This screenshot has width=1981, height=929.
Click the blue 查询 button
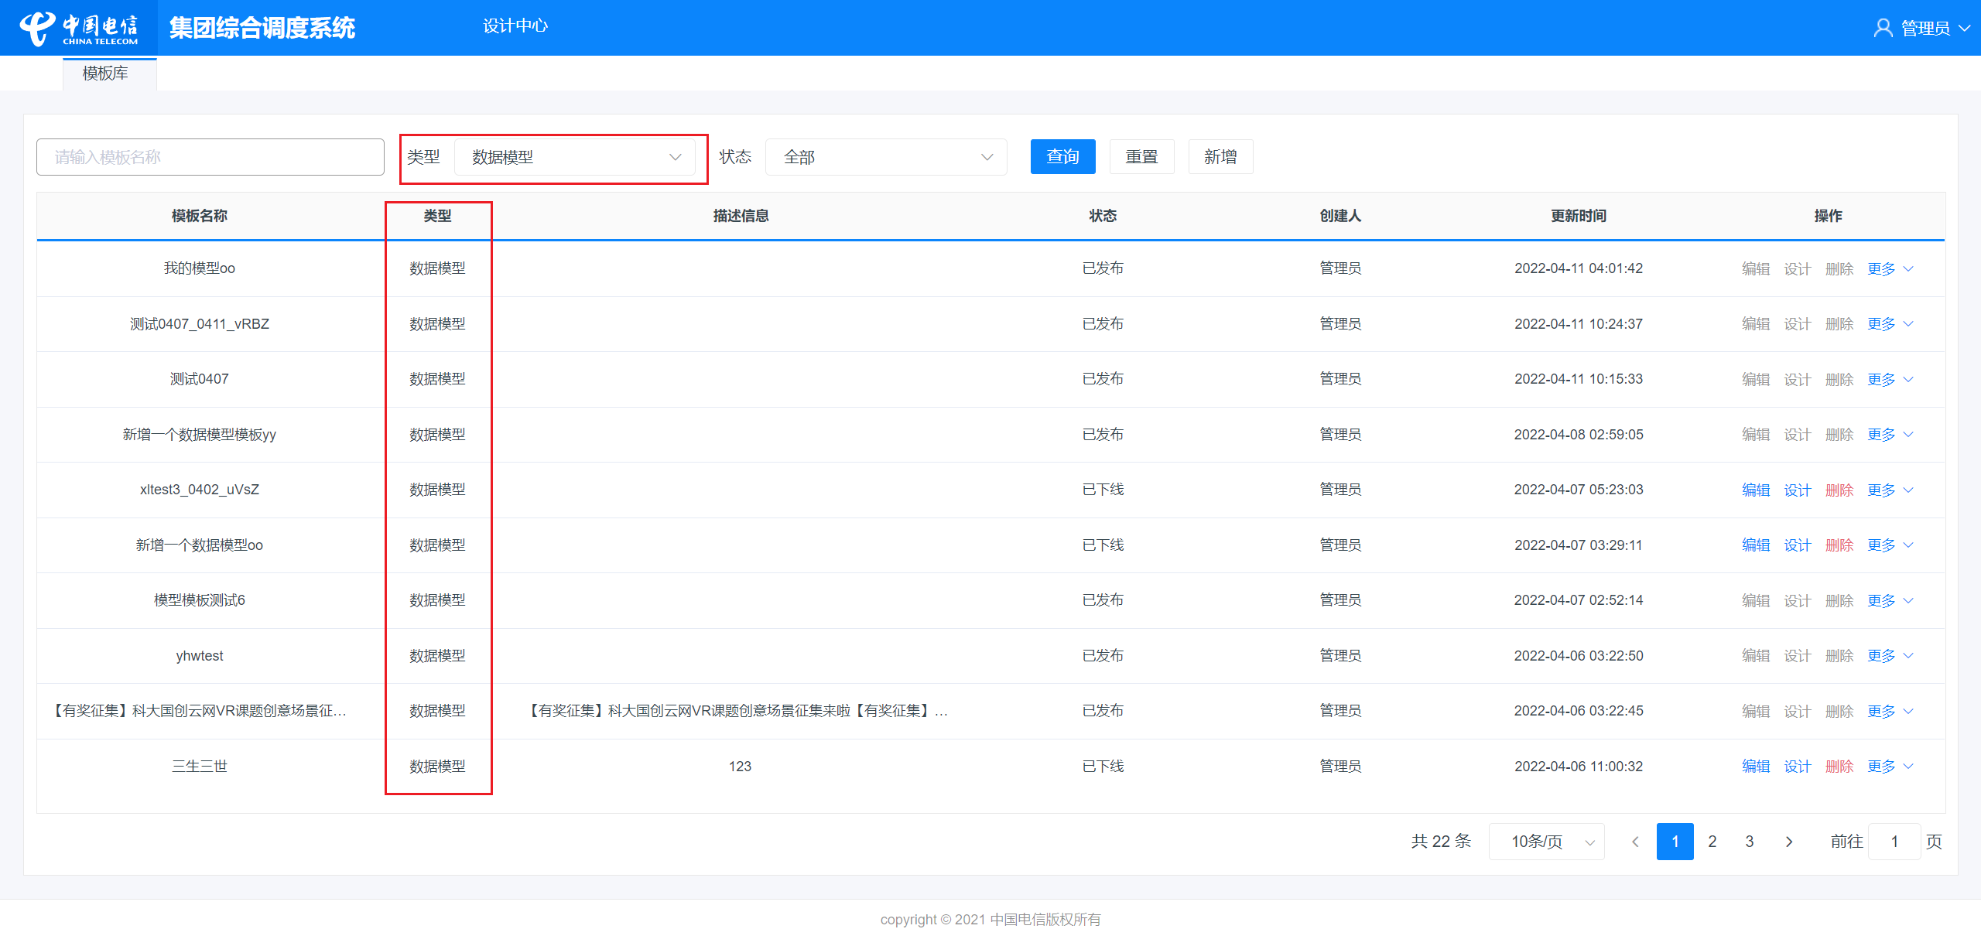click(1062, 157)
